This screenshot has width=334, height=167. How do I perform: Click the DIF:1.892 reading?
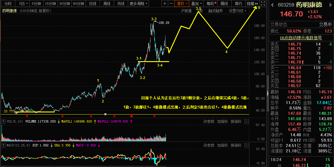[40, 145]
